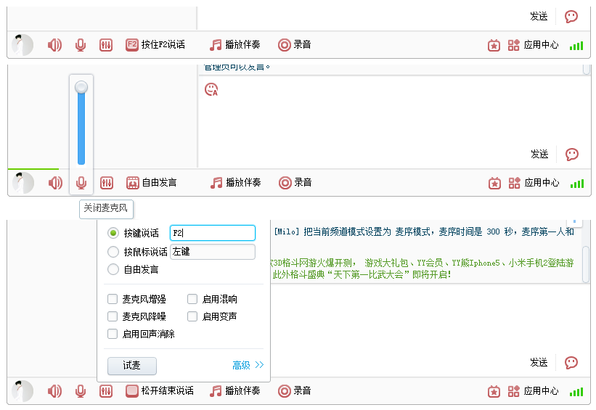Click the F2 hotkey input field
This screenshot has height=410, width=596.
tap(212, 233)
